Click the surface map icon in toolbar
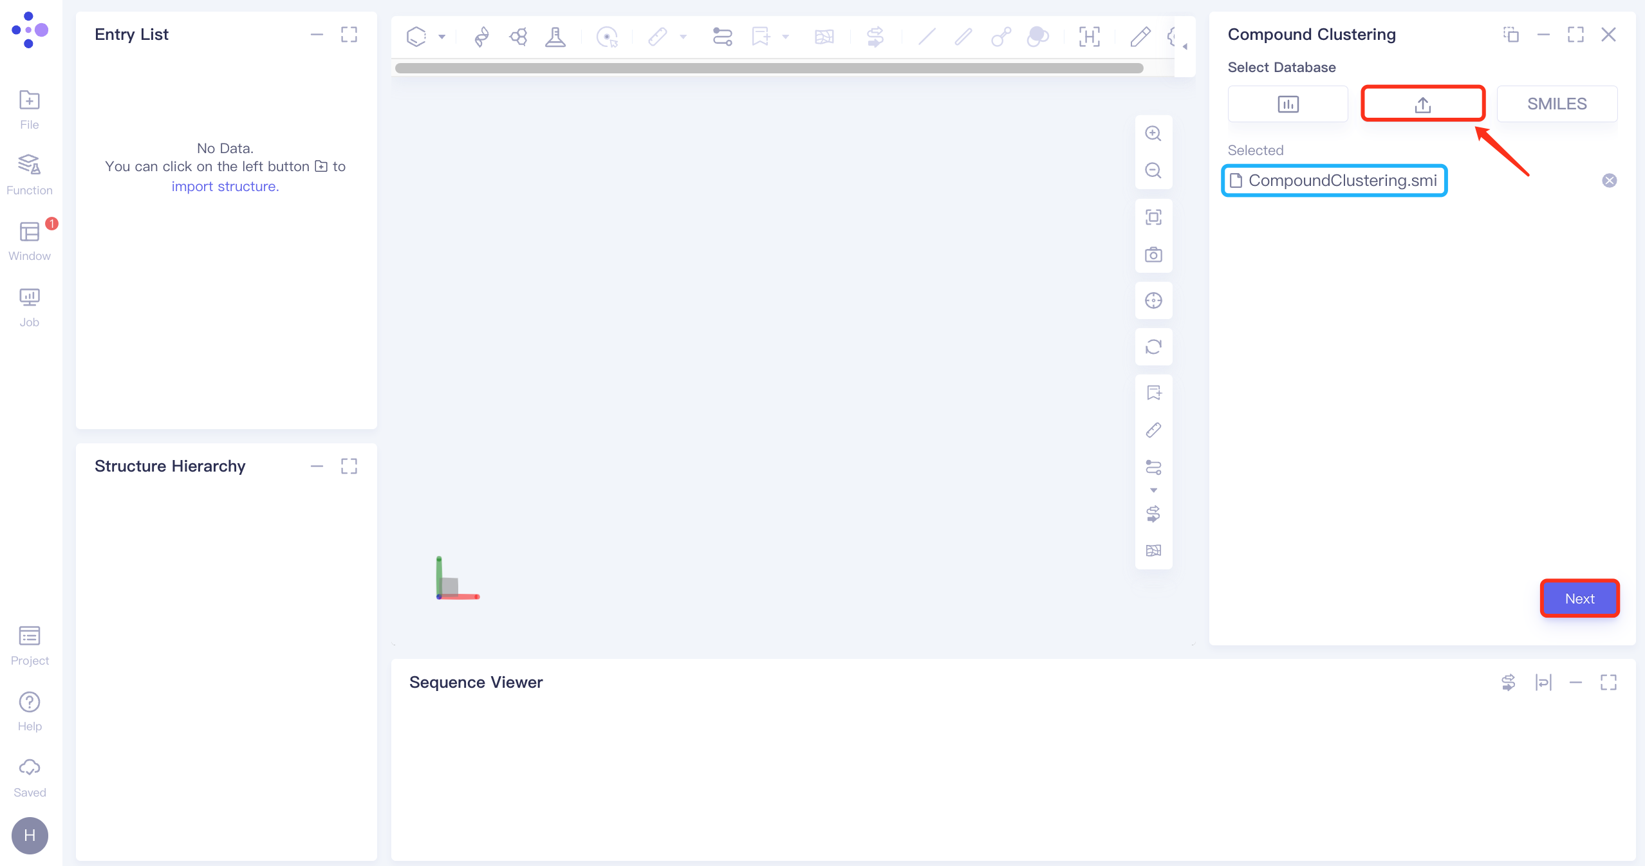 [x=824, y=37]
